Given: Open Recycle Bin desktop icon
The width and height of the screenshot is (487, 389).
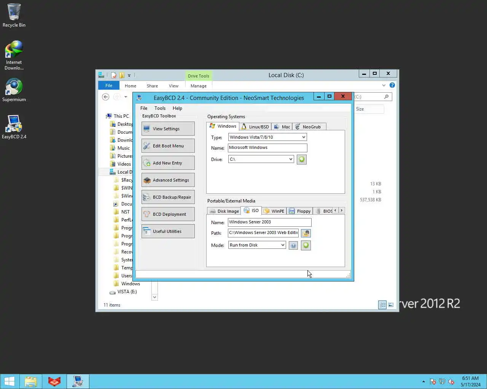Looking at the screenshot, I should tap(14, 16).
